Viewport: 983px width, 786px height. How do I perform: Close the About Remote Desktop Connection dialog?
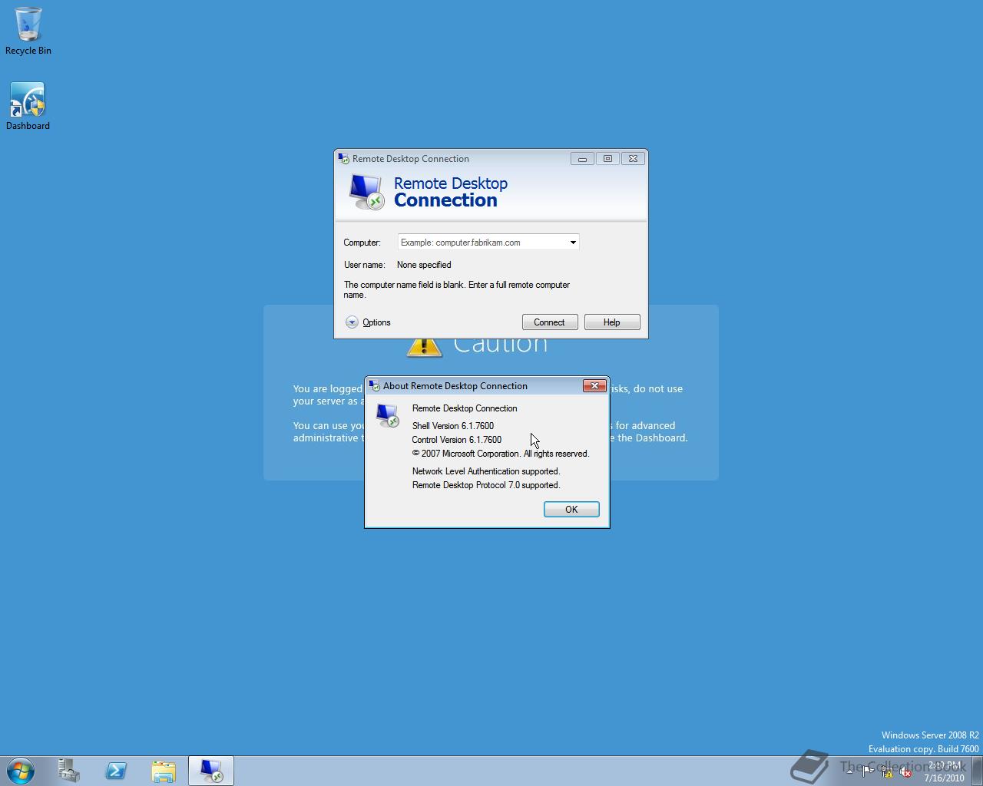(x=594, y=385)
